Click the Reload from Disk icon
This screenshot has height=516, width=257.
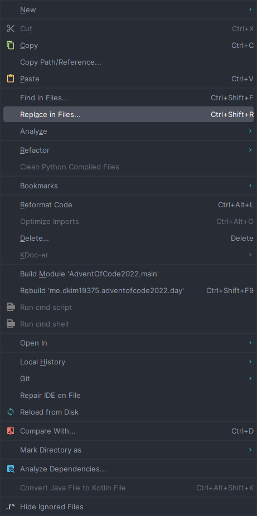[x=11, y=412]
